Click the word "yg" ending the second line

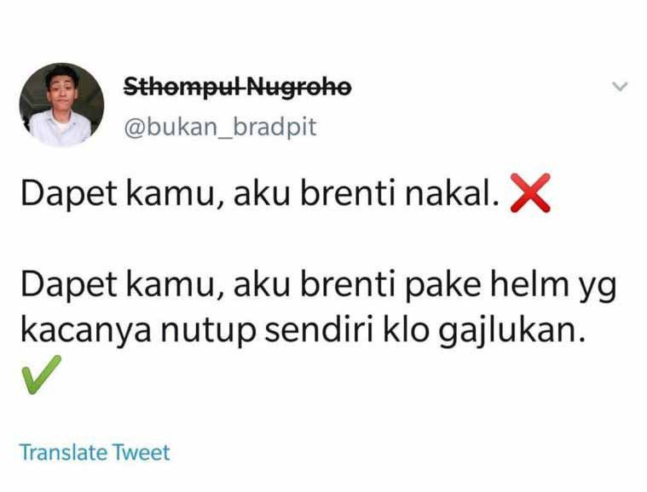point(598,289)
